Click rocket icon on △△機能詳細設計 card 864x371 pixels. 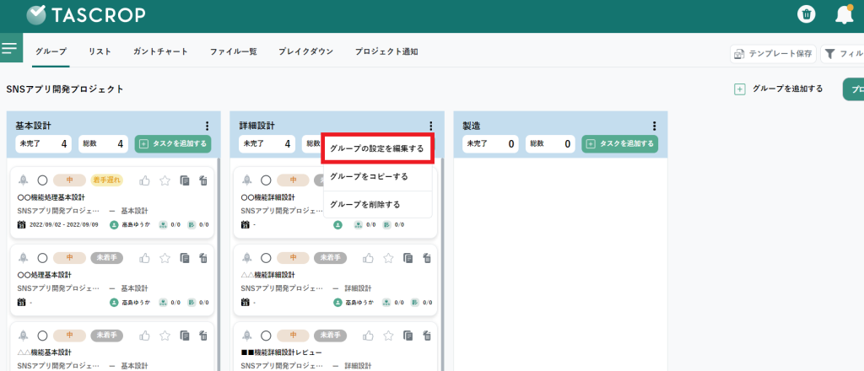(247, 258)
